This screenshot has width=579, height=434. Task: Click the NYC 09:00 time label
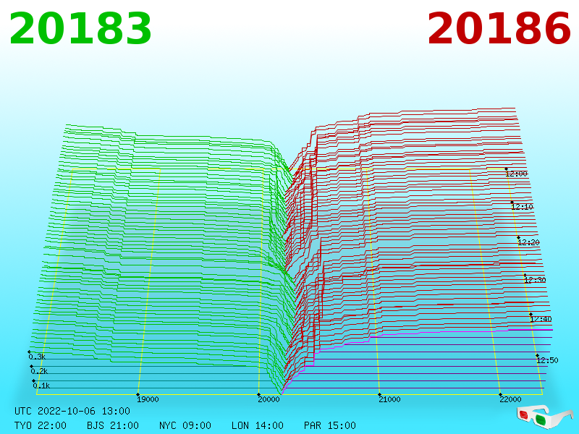[185, 425]
